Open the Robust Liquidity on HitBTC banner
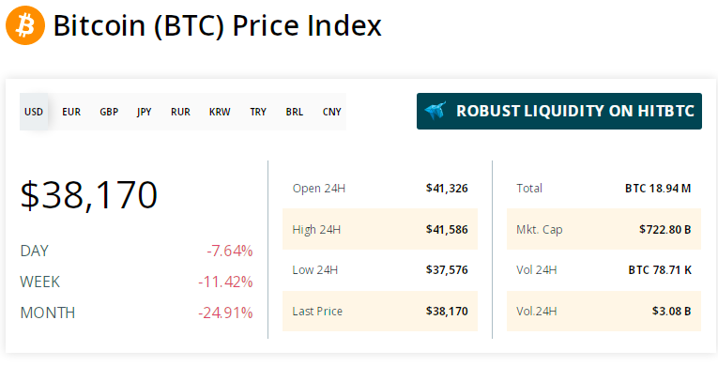Screen dimensions: 718x366 pos(559,112)
